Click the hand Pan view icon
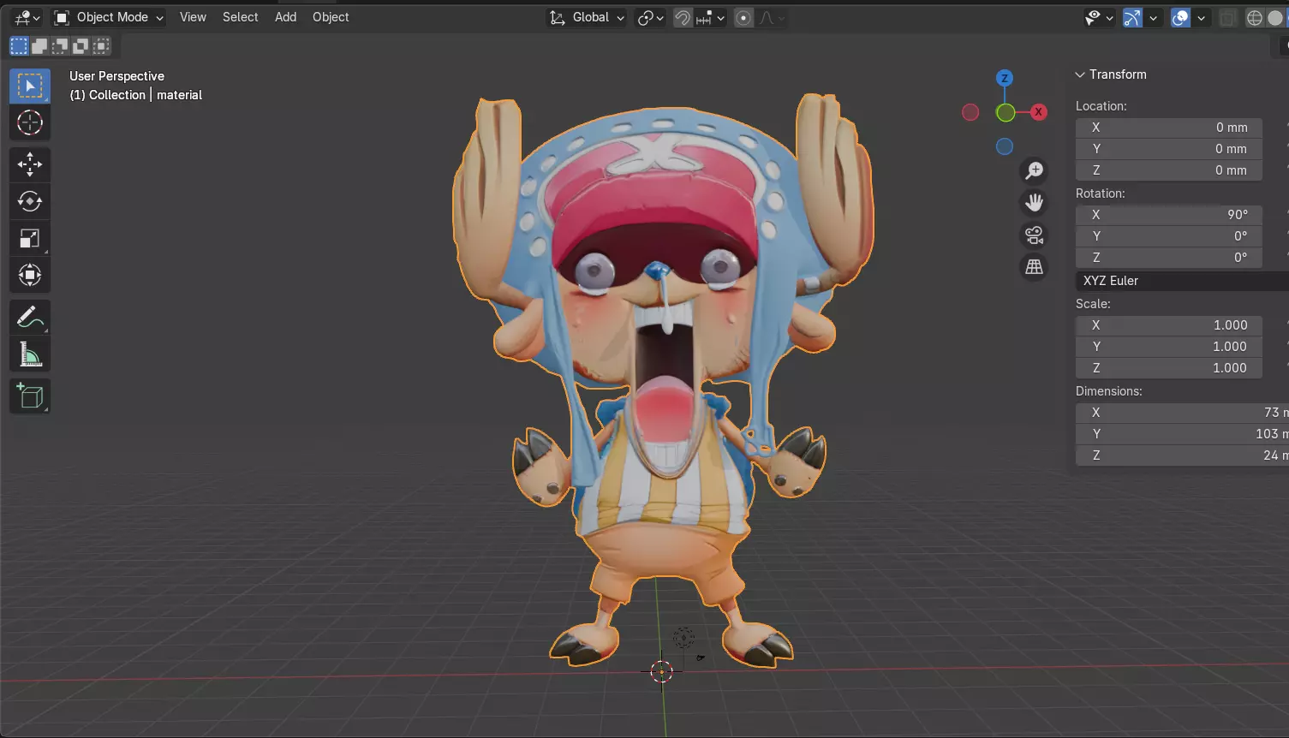Screen dimensions: 1289x738 (x=1035, y=203)
